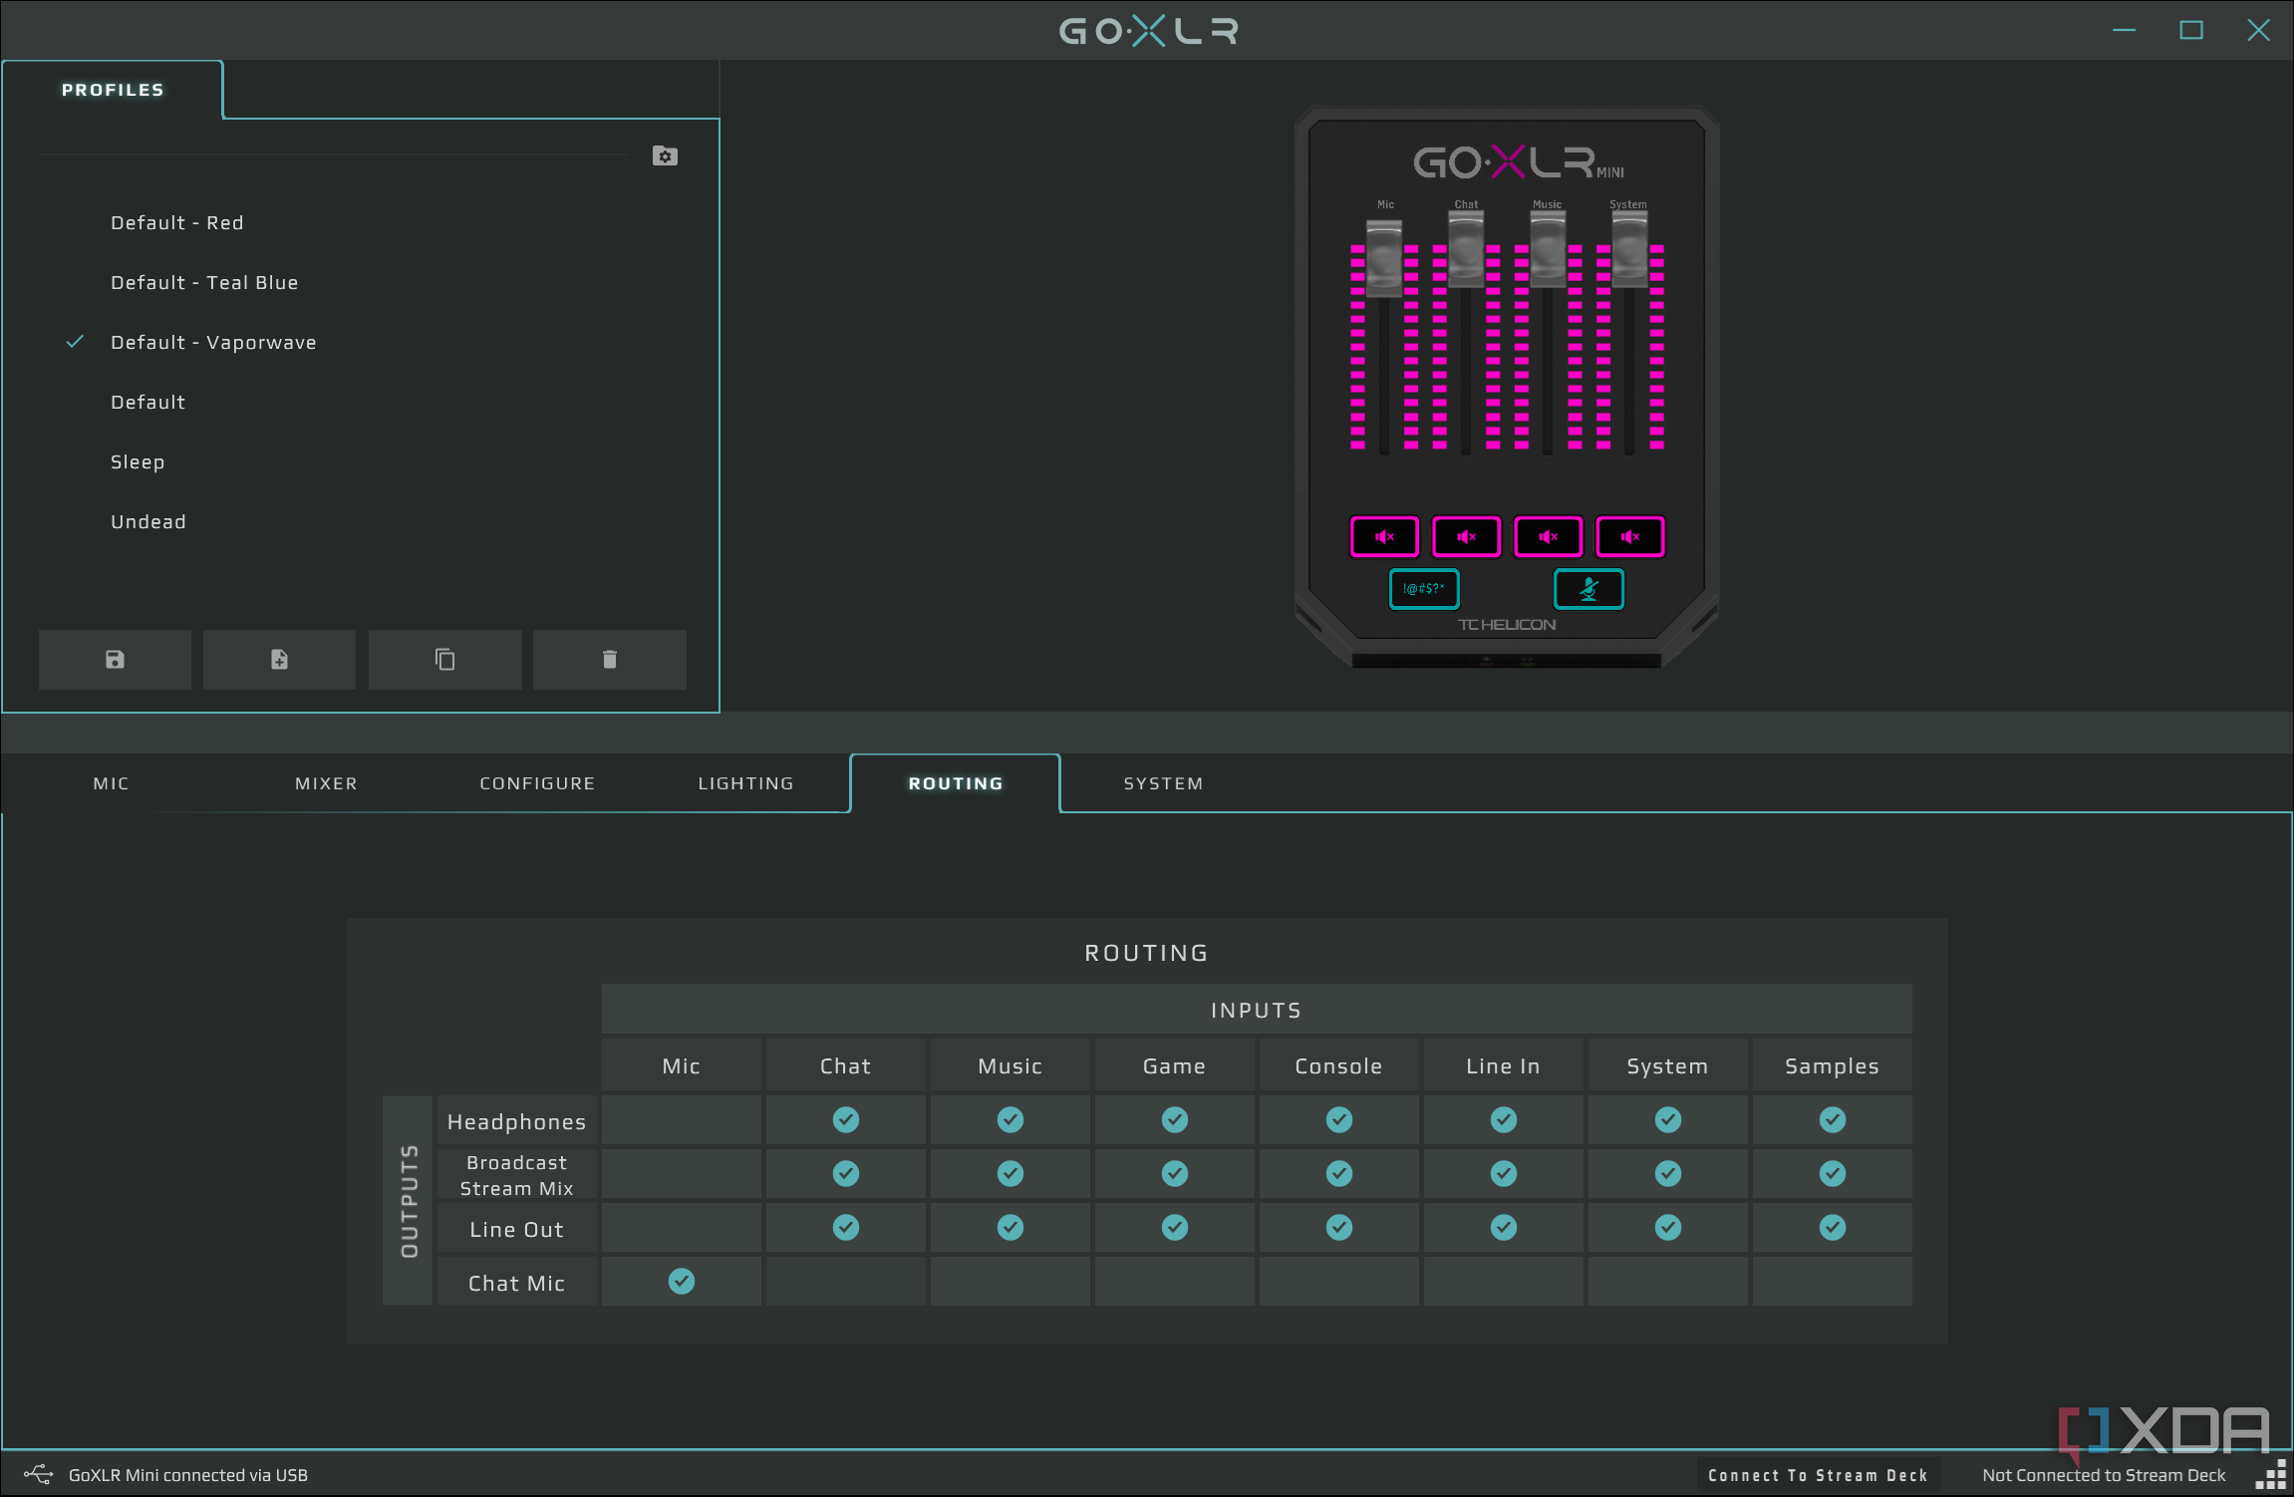
Task: Toggle Console routing to Headphones
Action: tap(1339, 1120)
